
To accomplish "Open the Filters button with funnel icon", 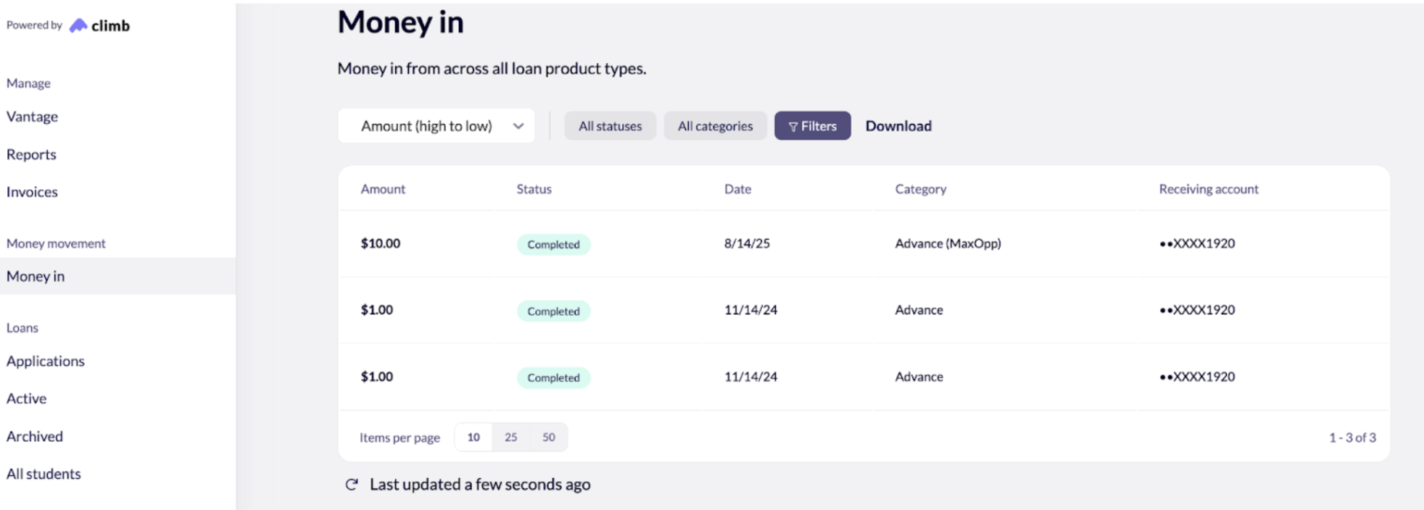I will 812,126.
